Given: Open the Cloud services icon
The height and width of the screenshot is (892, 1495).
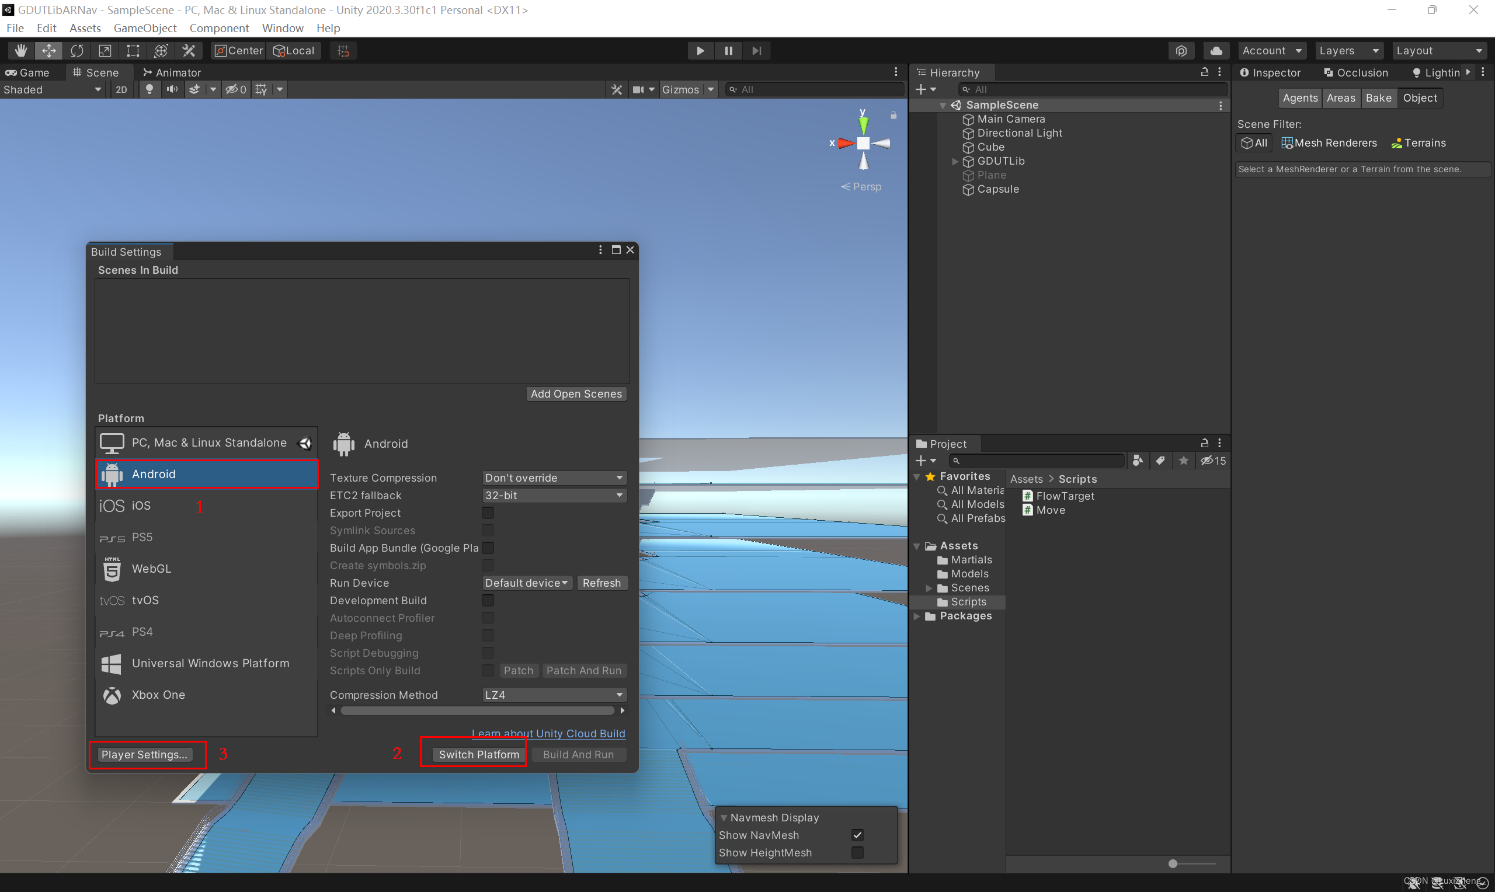Looking at the screenshot, I should [1215, 50].
